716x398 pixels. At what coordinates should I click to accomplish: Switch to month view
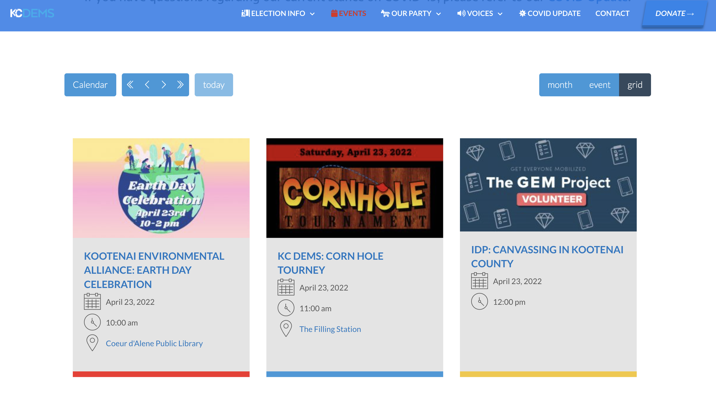(x=560, y=85)
